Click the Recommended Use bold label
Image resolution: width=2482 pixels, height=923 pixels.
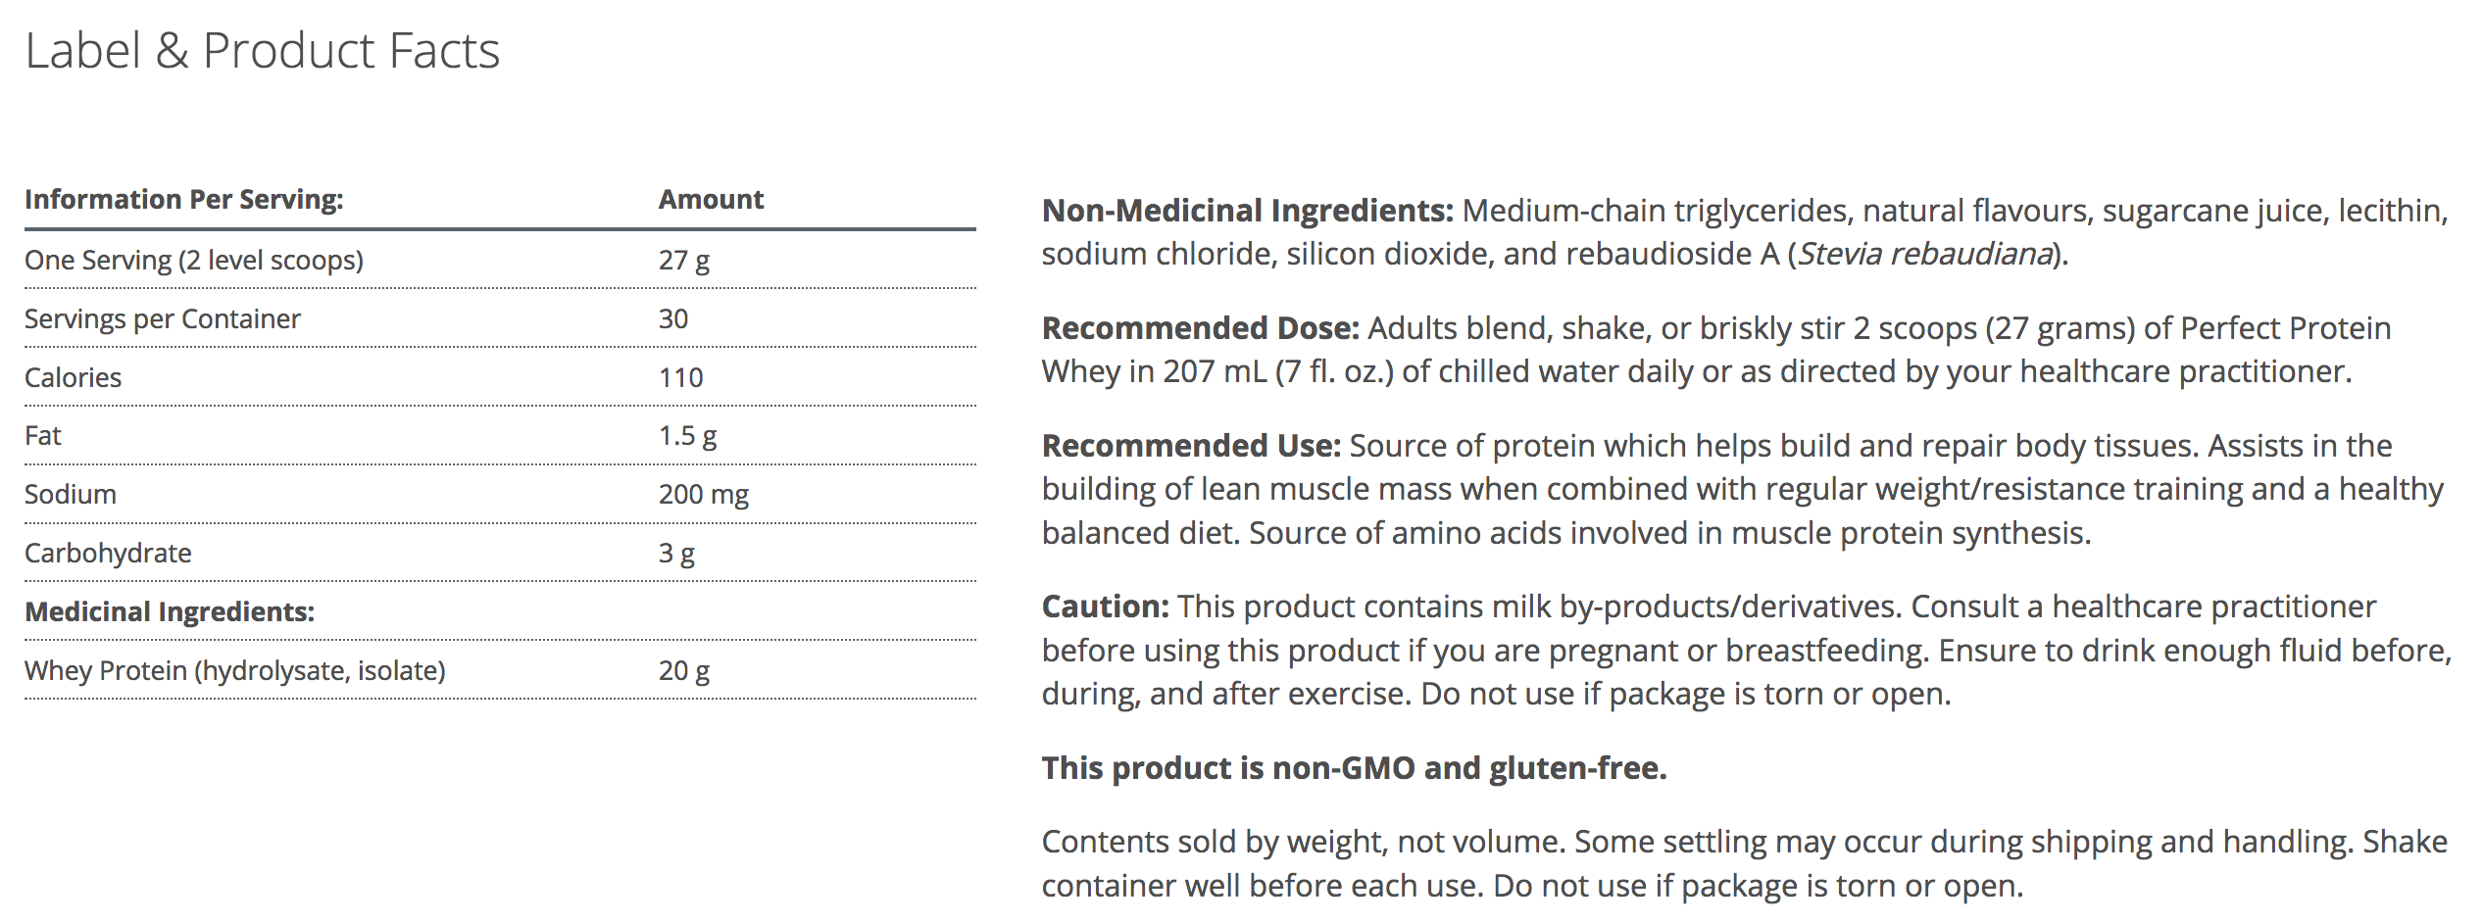tap(1191, 446)
